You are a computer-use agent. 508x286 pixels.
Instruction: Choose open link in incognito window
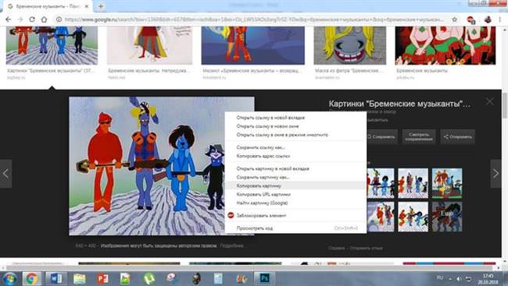[282, 135]
